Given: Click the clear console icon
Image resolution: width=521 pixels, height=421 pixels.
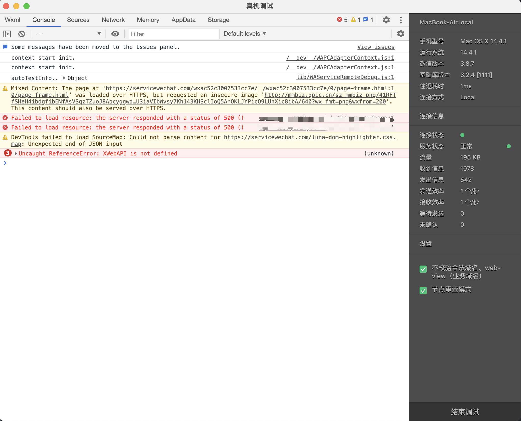Looking at the screenshot, I should pyautogui.click(x=22, y=34).
